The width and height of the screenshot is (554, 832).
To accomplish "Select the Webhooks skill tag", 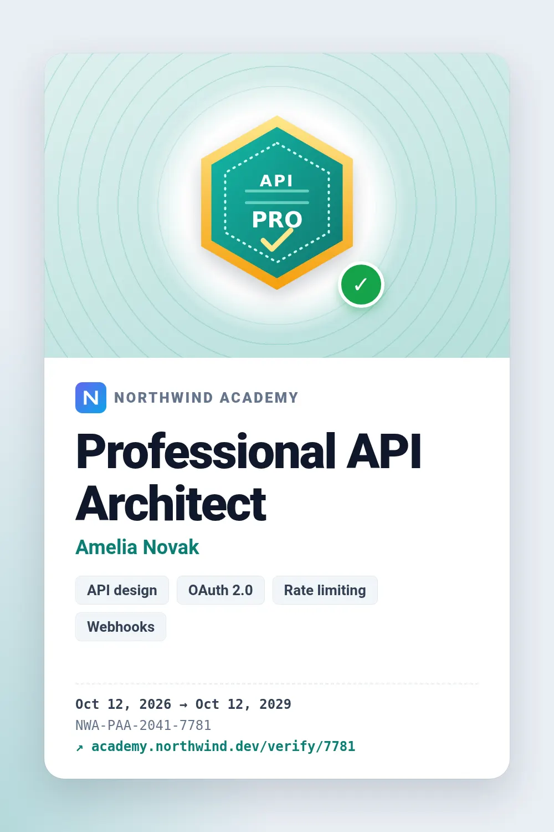I will (x=121, y=627).
